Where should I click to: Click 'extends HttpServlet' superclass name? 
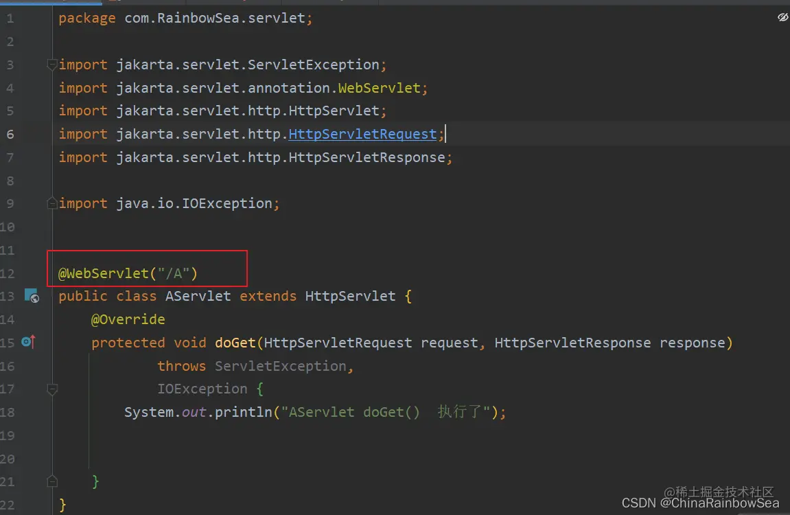[x=350, y=296]
